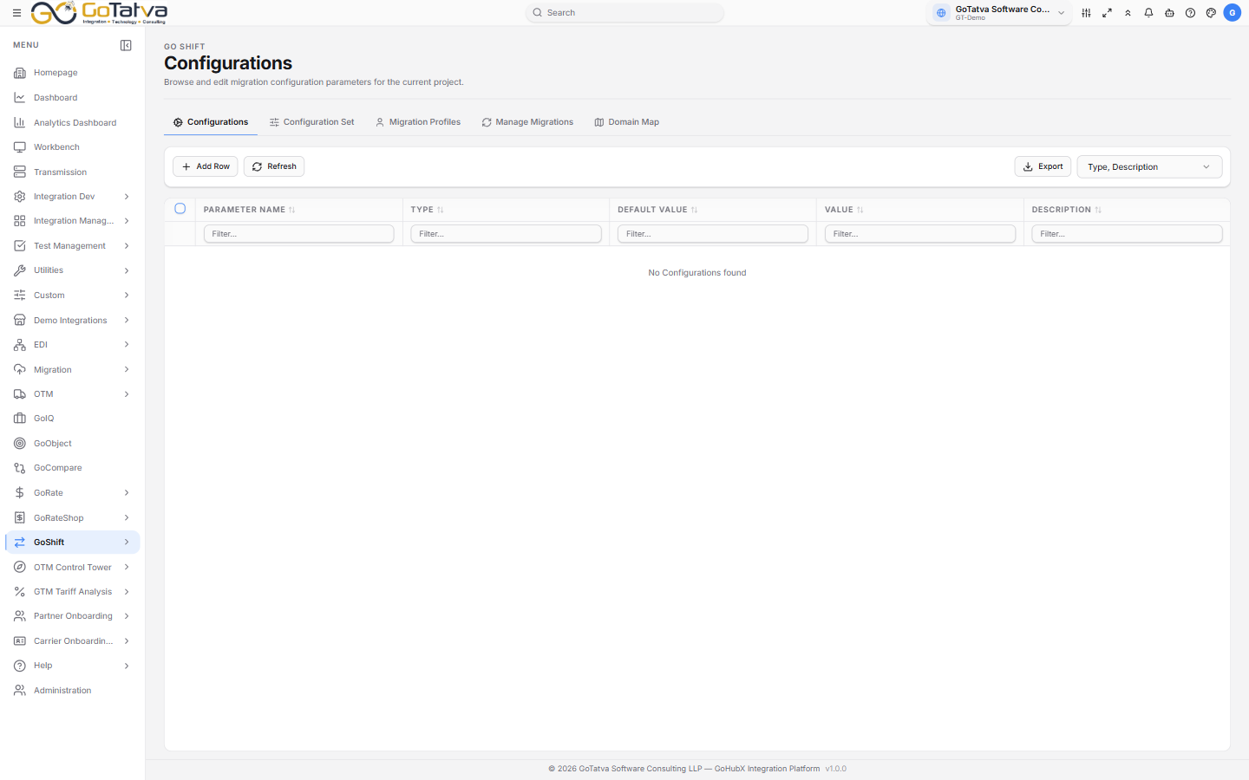Click the v1.0.0 version text in footer
This screenshot has height=780, width=1249.
[836, 769]
